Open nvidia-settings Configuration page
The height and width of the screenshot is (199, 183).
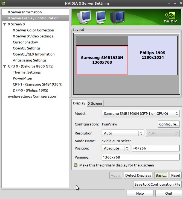[x=32, y=96]
